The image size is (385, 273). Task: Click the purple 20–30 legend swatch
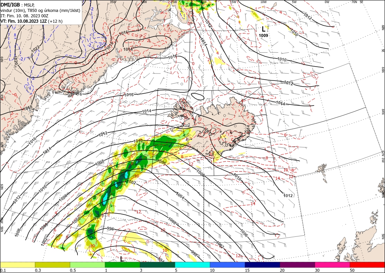pyautogui.click(x=297, y=265)
